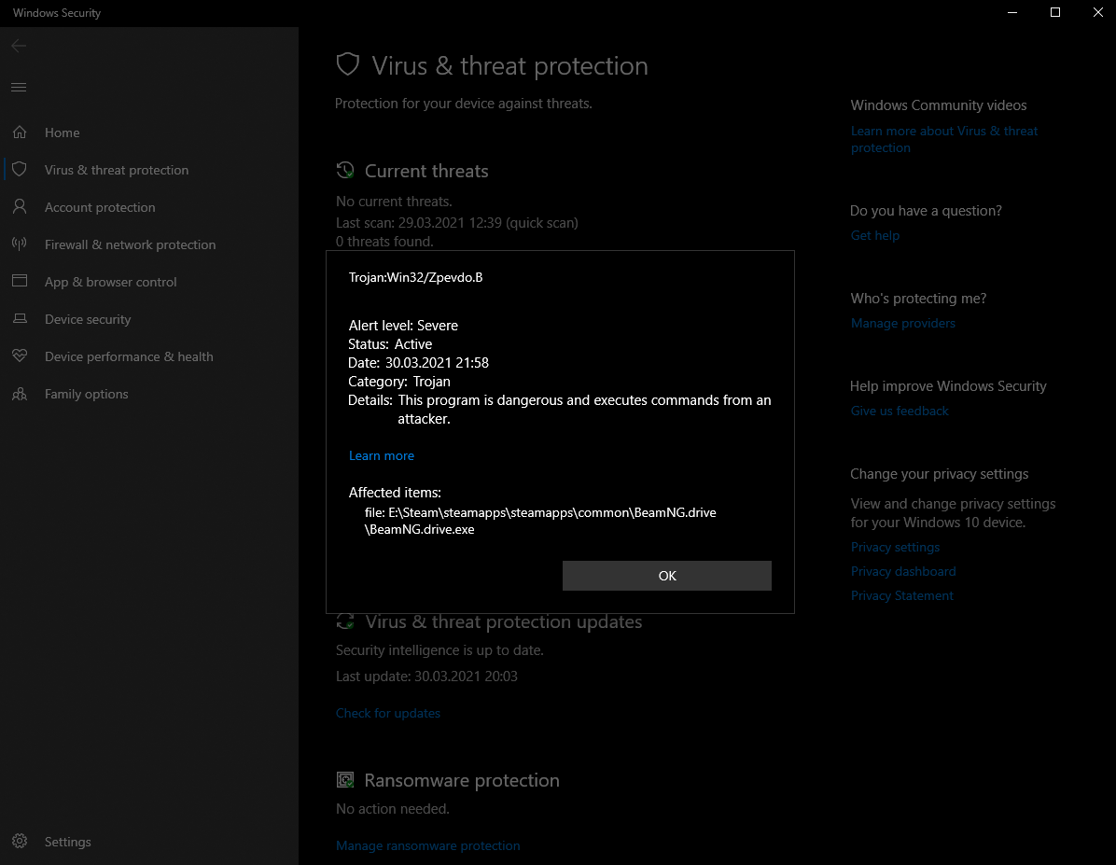The image size is (1116, 865).
Task: Click Last scan: 29.03.2021 12:39 text
Action: (x=419, y=223)
